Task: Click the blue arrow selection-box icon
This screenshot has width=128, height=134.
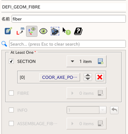Action: tap(55, 31)
